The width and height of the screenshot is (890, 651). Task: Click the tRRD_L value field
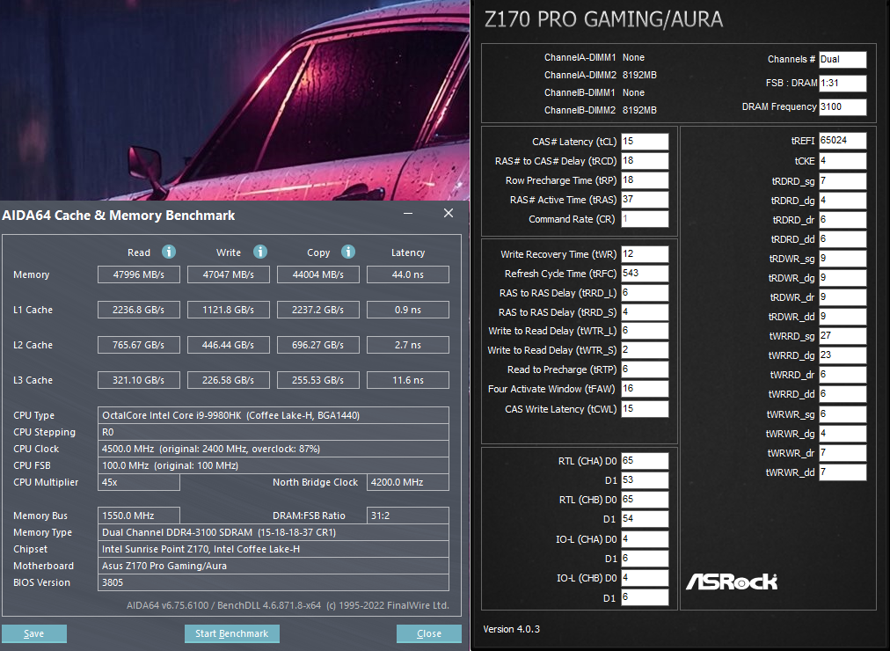tap(645, 292)
